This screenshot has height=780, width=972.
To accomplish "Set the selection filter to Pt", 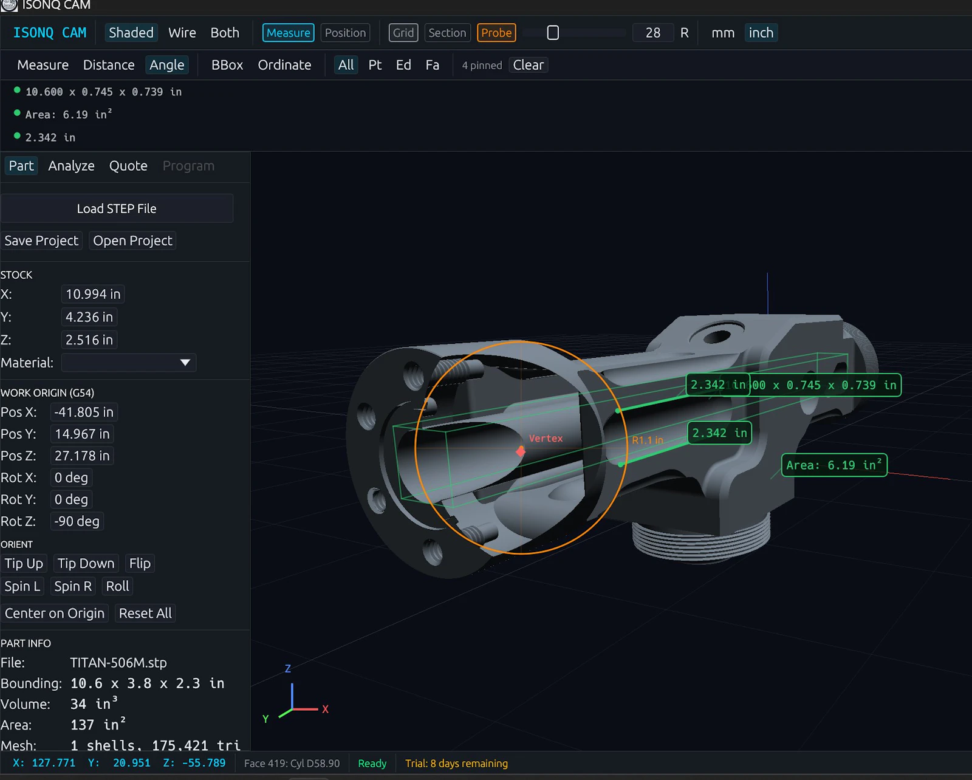I will point(375,65).
